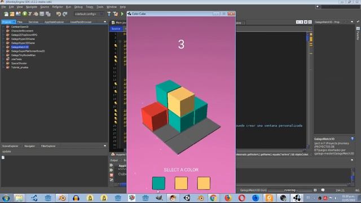
Task: Click the Save All toolbar icon
Action: 48,14
